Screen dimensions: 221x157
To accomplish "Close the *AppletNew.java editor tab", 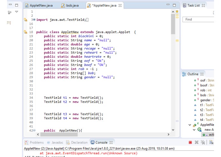I will coord(120,5).
